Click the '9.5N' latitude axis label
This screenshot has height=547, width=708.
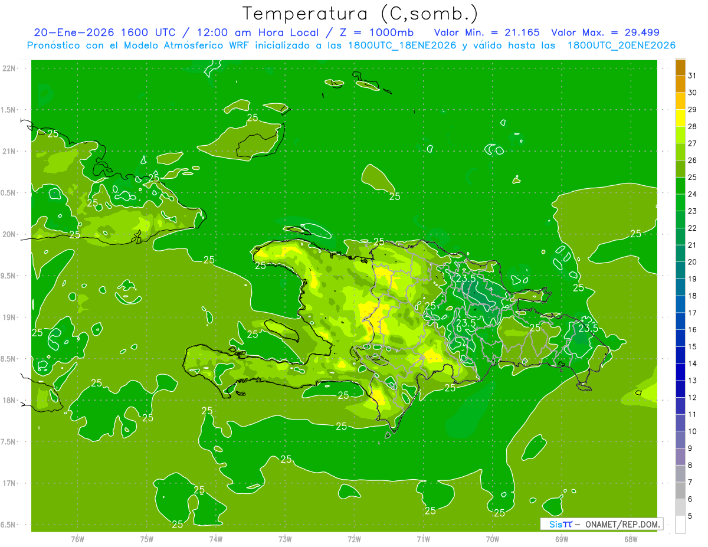(x=9, y=276)
